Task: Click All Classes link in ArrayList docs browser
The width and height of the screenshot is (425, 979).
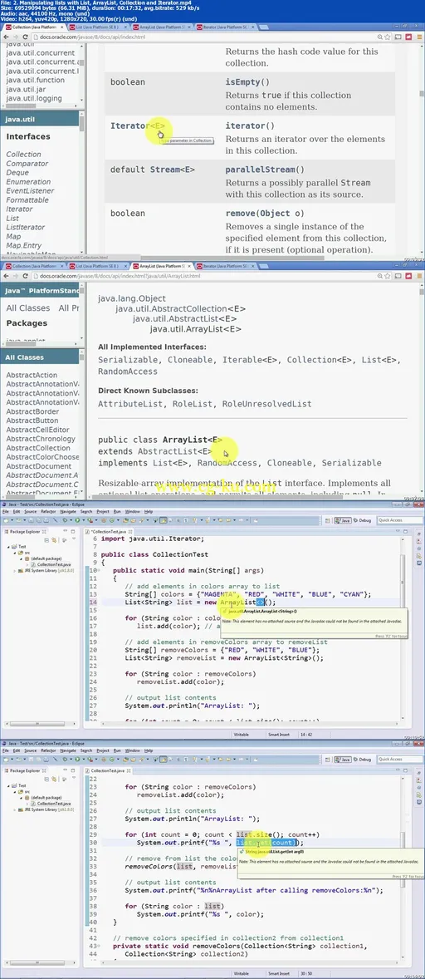Action: [28, 307]
